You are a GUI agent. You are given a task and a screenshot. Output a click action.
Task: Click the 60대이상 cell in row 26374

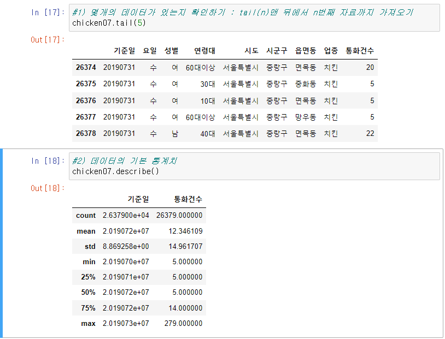(201, 68)
